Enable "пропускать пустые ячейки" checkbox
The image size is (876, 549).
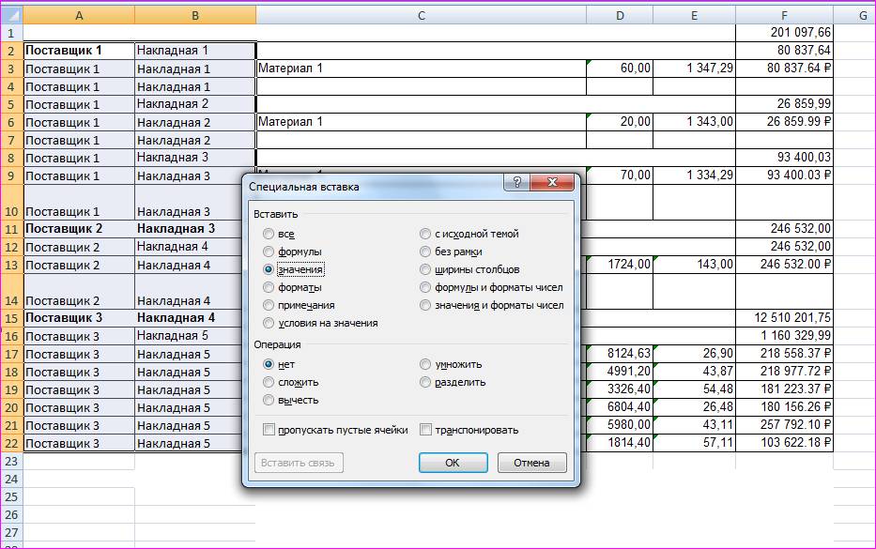pos(270,430)
